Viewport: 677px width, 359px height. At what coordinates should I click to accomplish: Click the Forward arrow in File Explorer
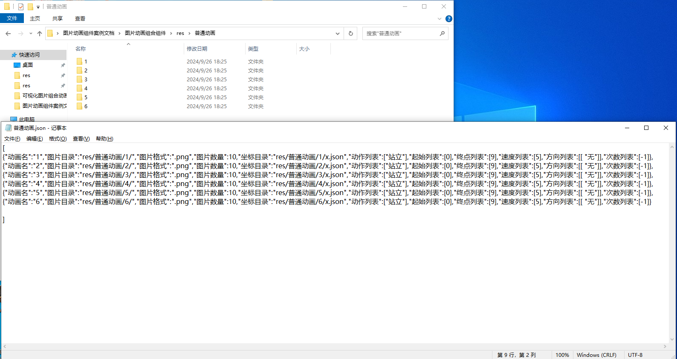[x=20, y=33]
